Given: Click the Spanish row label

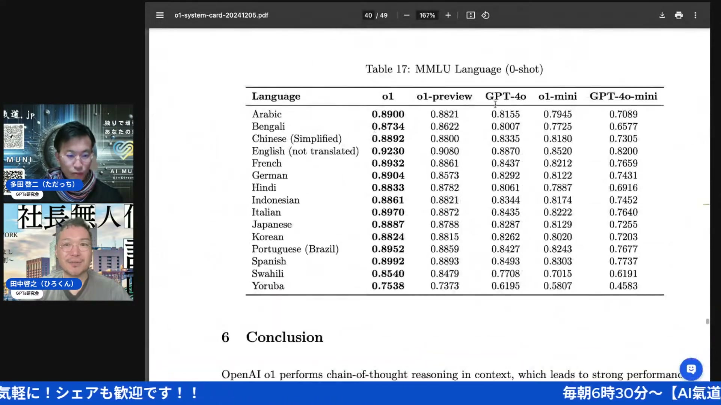Looking at the screenshot, I should (269, 261).
